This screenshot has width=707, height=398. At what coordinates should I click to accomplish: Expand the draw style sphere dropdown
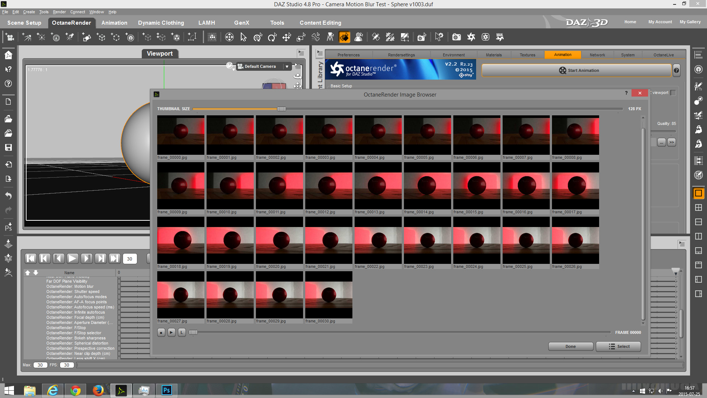click(230, 66)
